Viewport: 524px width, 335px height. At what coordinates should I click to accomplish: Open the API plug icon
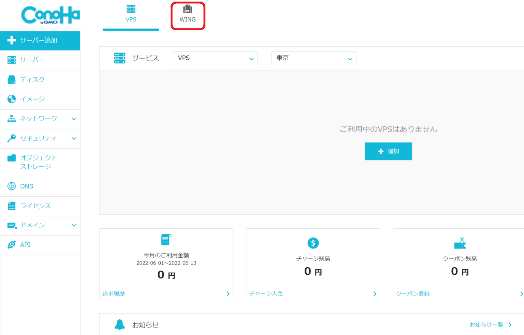[12, 244]
